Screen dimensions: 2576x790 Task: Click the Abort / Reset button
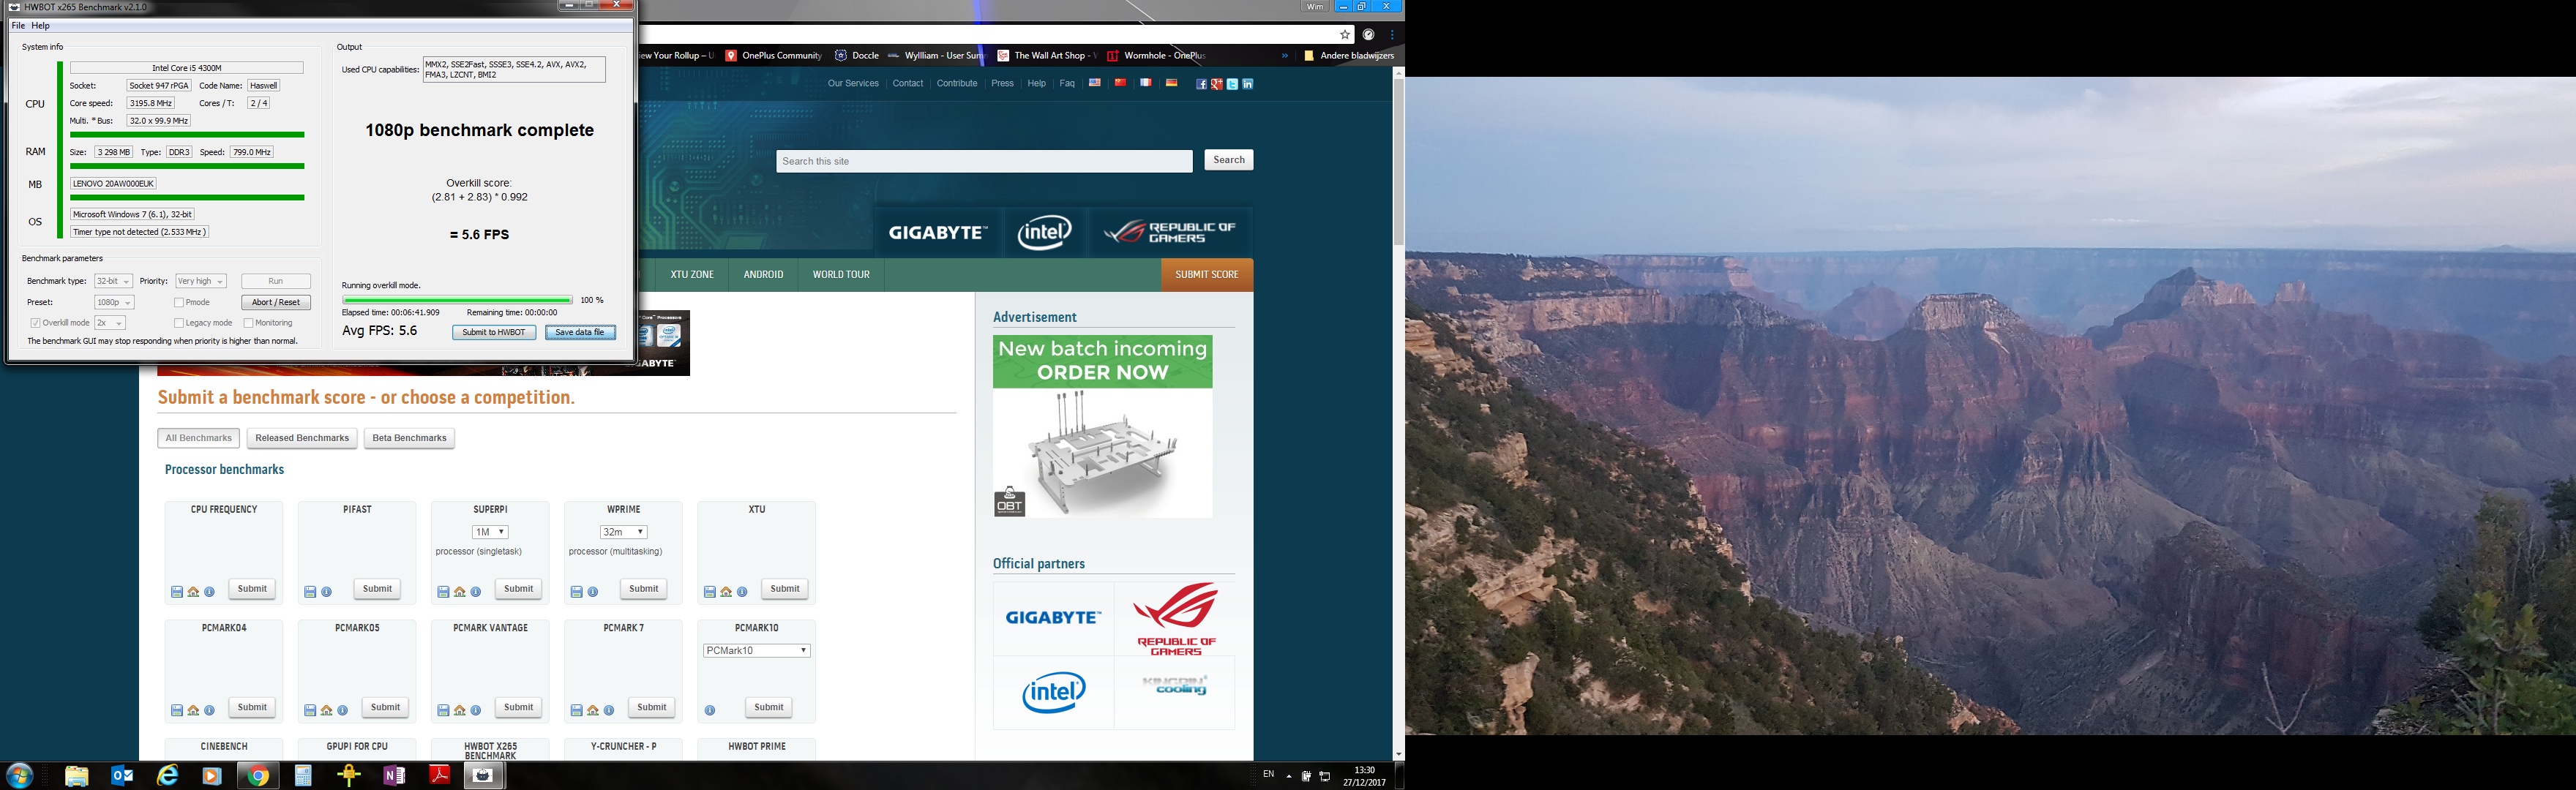click(x=276, y=302)
